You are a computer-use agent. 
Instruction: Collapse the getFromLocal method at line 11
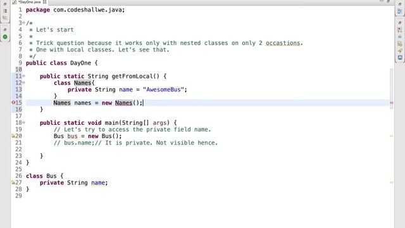point(24,76)
